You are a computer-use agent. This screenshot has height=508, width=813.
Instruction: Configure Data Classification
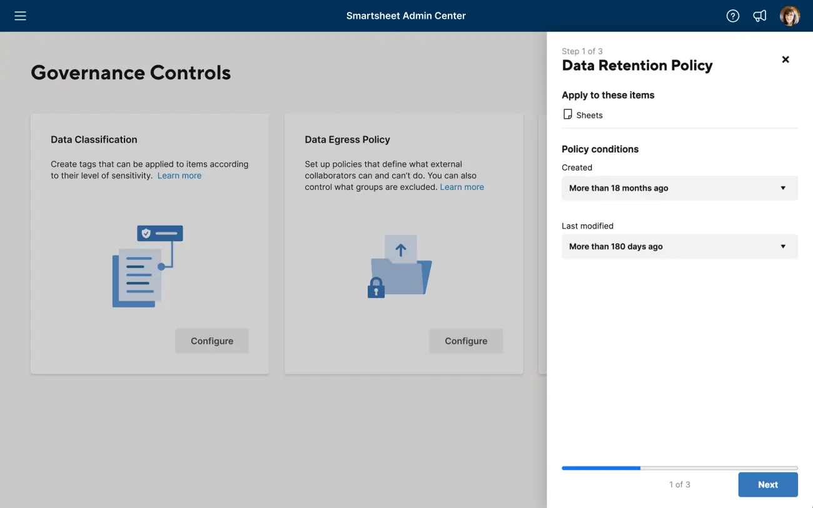[212, 341]
